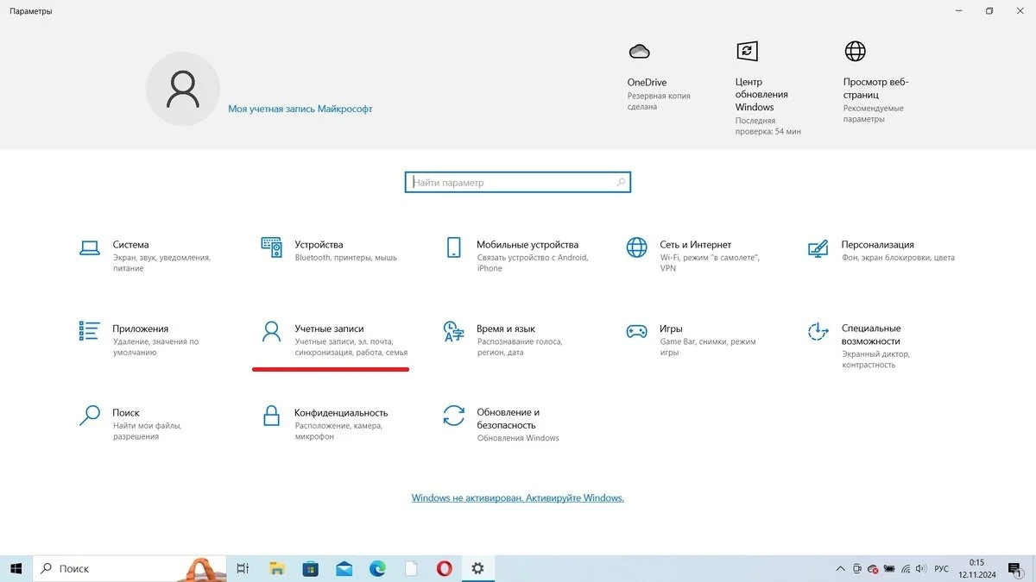Viewport: 1036px width, 582px height.
Task: Open Сеть и Интернет settings
Action: 692,255
